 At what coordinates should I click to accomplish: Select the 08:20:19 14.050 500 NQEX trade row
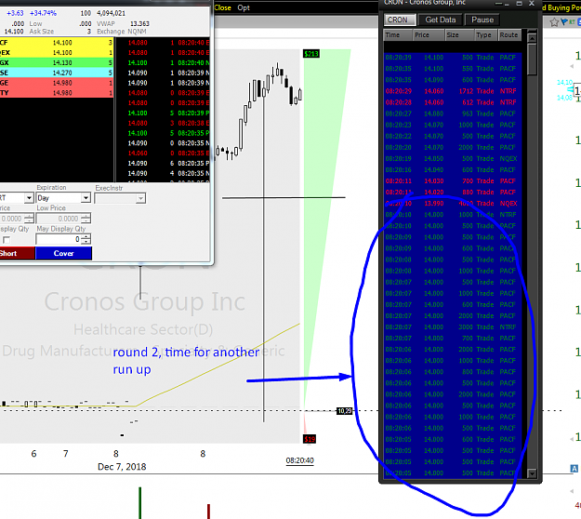pos(453,159)
